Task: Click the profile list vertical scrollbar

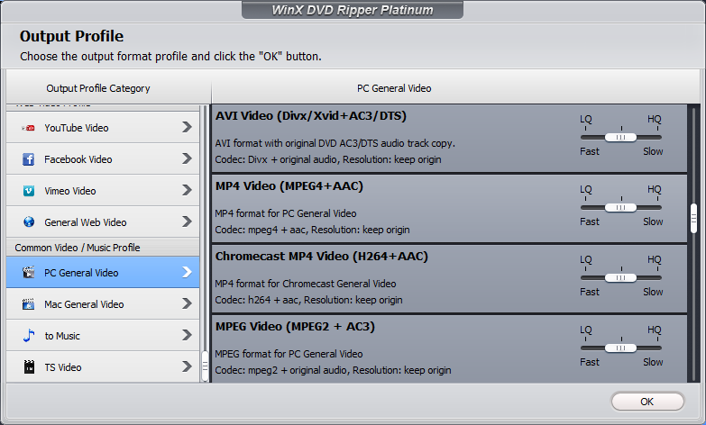Action: [693, 217]
